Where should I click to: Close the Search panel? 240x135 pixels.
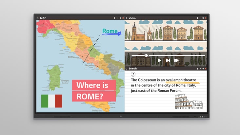(206, 69)
